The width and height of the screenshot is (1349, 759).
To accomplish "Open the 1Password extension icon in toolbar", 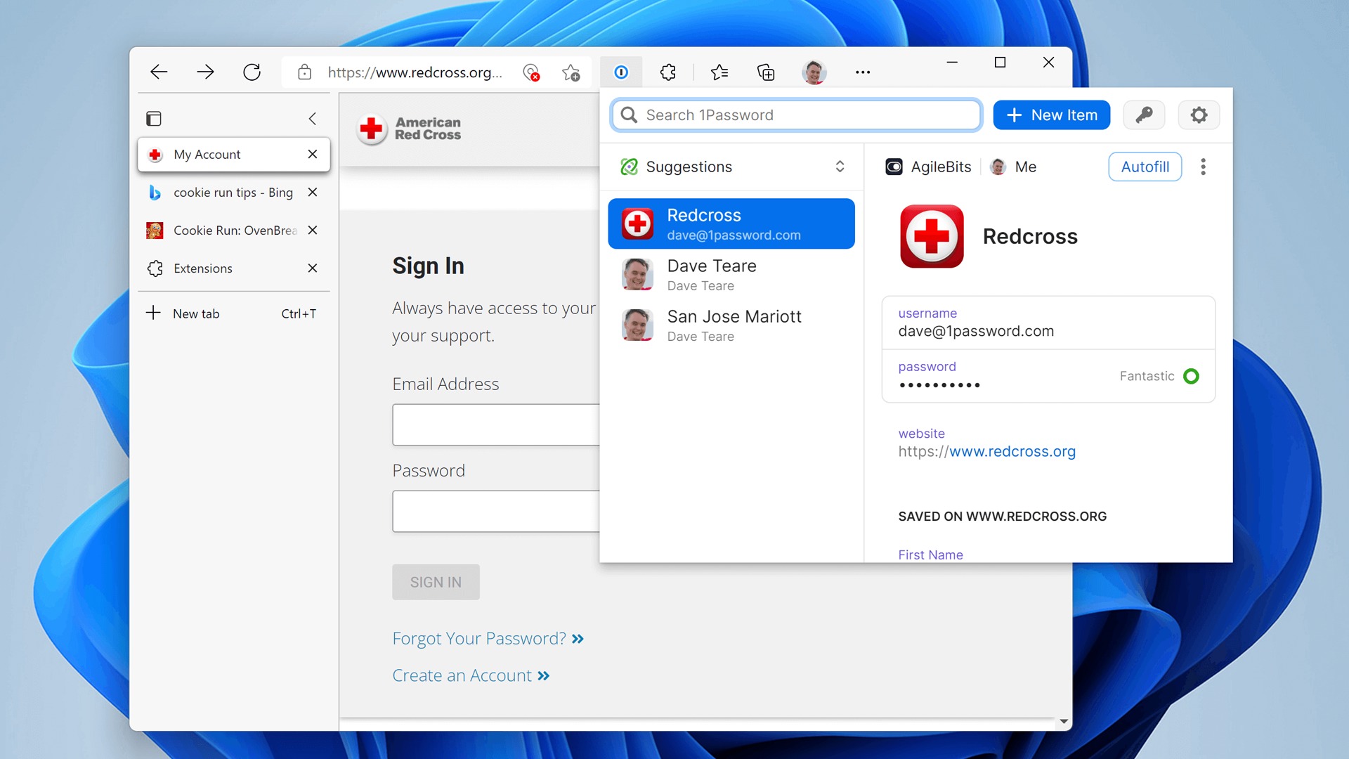I will pos(621,72).
